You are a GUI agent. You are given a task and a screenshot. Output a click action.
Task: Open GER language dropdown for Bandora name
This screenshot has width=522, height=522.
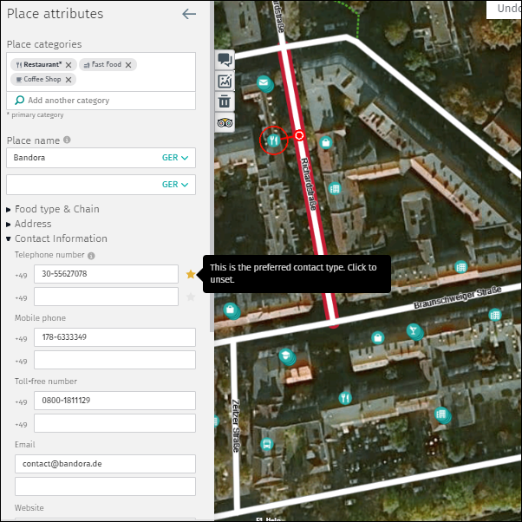coord(175,158)
